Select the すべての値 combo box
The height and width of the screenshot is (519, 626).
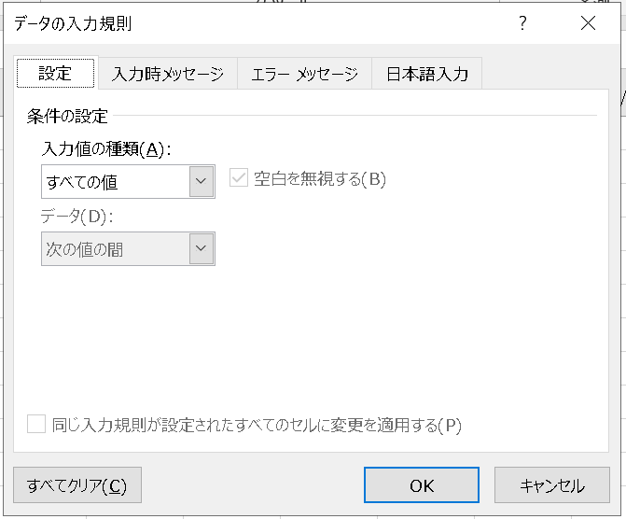pos(128,181)
